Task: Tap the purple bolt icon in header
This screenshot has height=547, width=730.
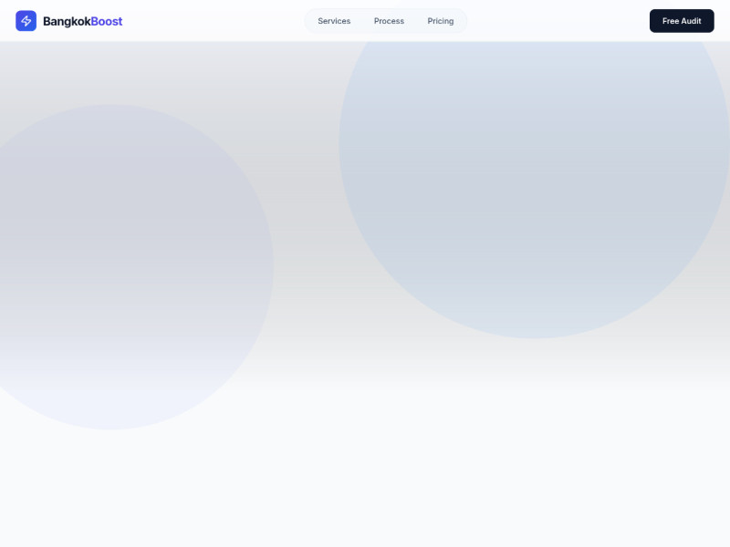Action: [x=26, y=21]
